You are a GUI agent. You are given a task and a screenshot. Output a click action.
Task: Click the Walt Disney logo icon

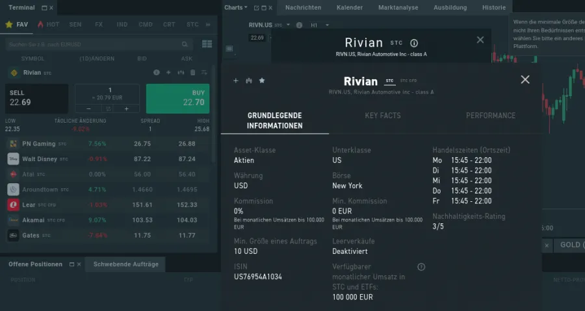pos(13,159)
